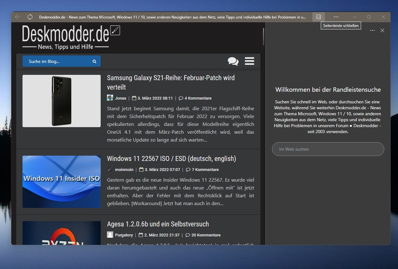Open headline 'Agesa 1.2.0.6b und ein Selbstversuch'
Screen dimensions: 398x269
pos(158,224)
